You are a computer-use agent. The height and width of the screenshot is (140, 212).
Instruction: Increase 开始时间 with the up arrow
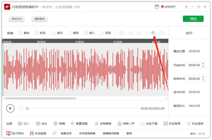(203, 63)
